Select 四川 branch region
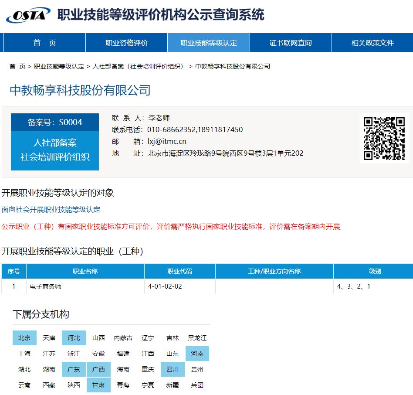 (173, 369)
